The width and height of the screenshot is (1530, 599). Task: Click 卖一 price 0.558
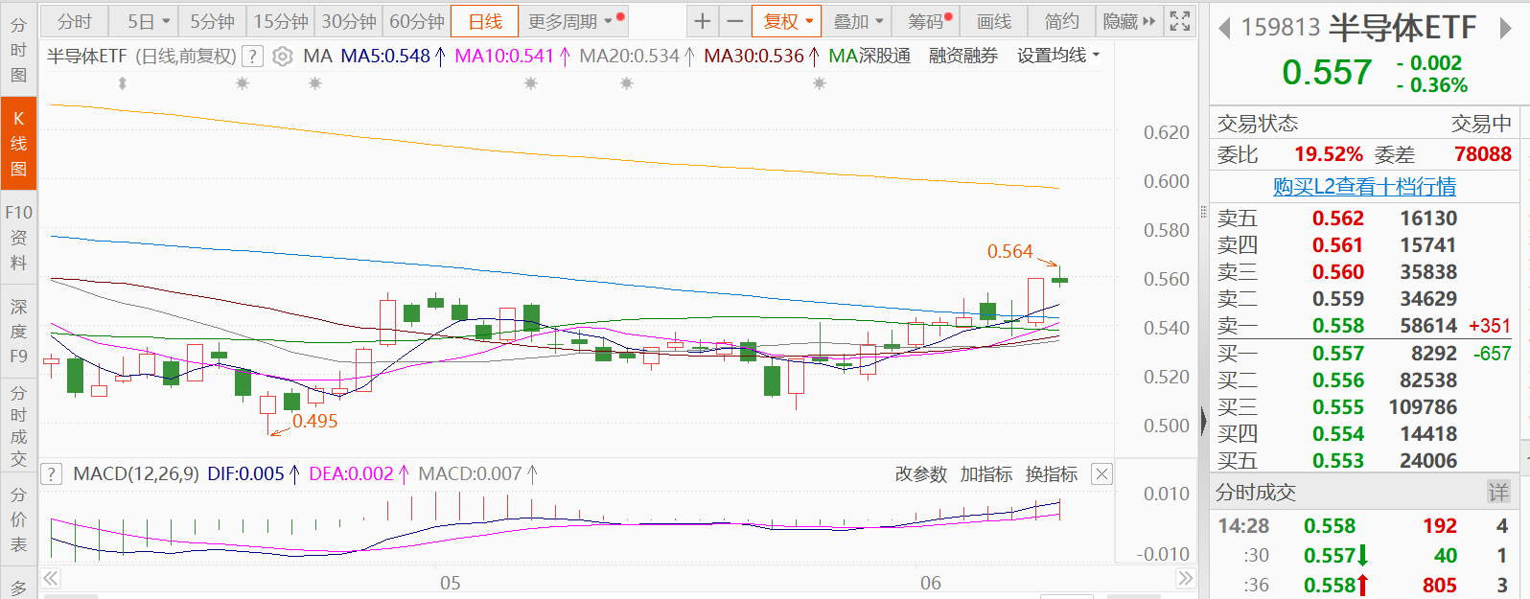[x=1337, y=326]
